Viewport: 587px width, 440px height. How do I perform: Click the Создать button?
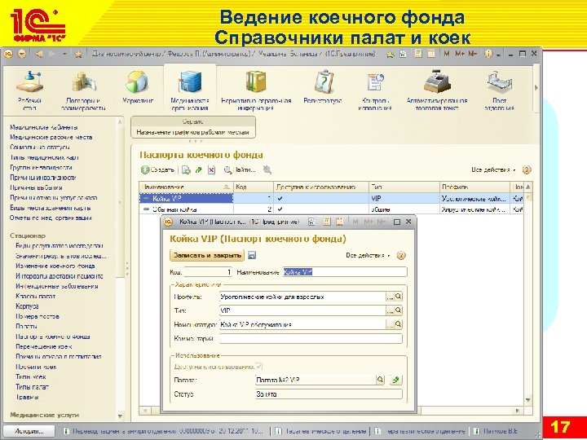tap(157, 170)
